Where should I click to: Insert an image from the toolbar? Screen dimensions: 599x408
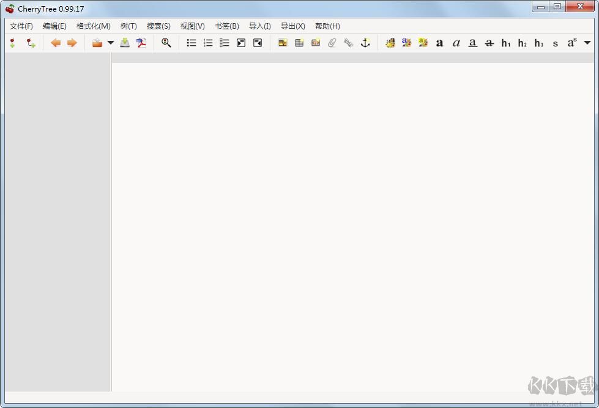coord(283,43)
